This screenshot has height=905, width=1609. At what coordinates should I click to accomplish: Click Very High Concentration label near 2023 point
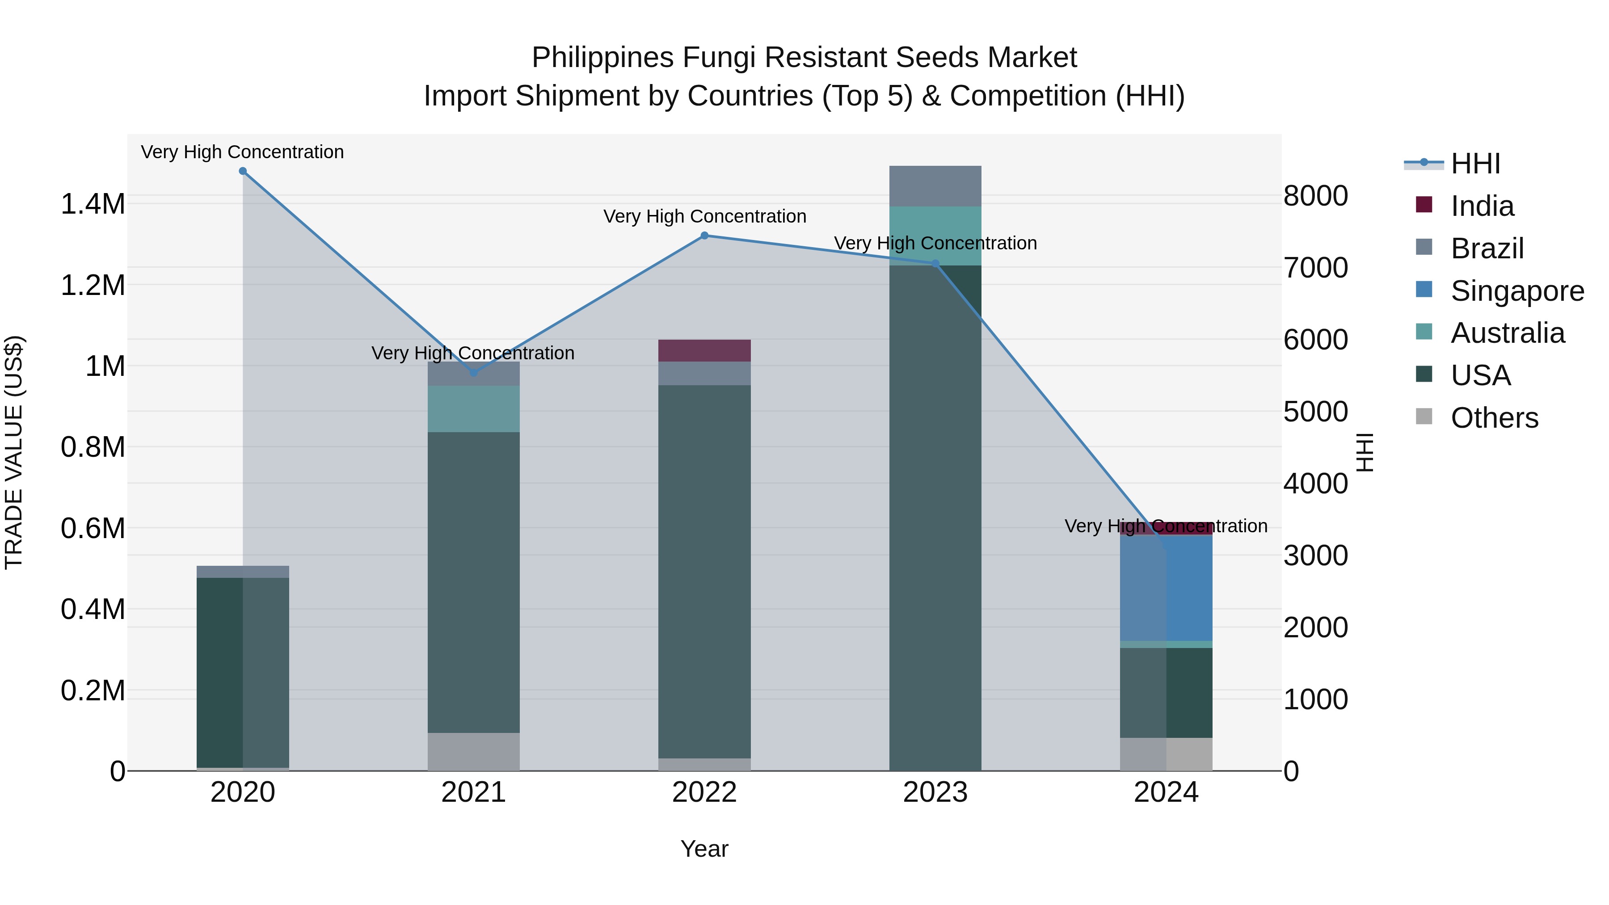tap(935, 243)
